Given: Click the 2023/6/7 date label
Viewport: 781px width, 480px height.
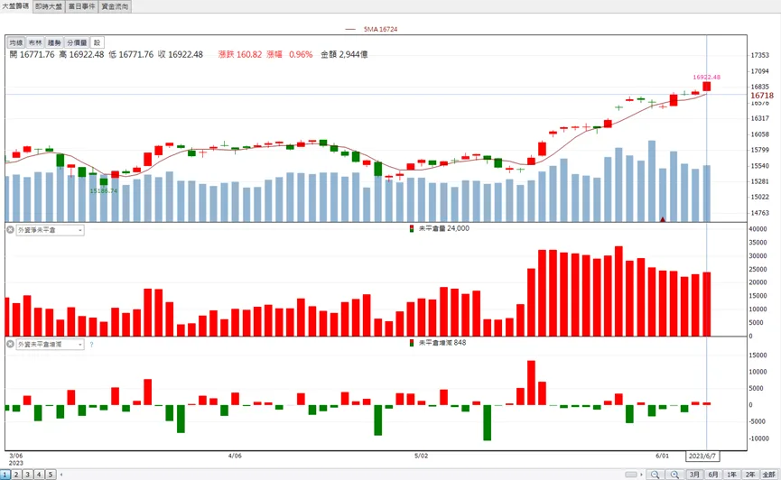Looking at the screenshot, I should 702,457.
